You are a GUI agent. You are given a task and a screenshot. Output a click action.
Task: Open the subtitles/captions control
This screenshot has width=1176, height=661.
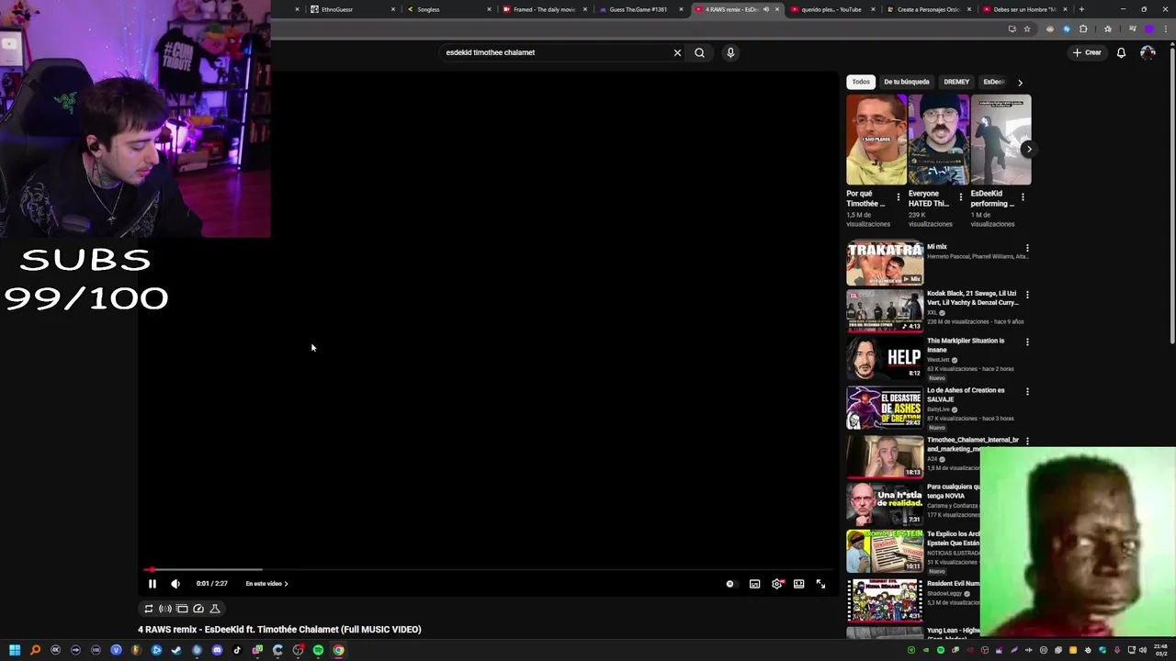754,584
